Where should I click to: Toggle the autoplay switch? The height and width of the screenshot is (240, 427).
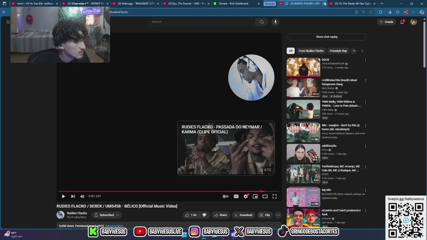click(226, 196)
